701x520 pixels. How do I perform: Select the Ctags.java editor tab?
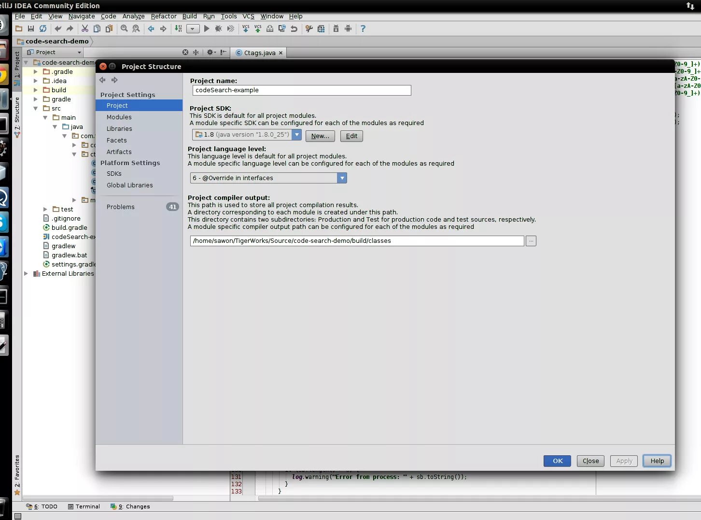tap(259, 53)
